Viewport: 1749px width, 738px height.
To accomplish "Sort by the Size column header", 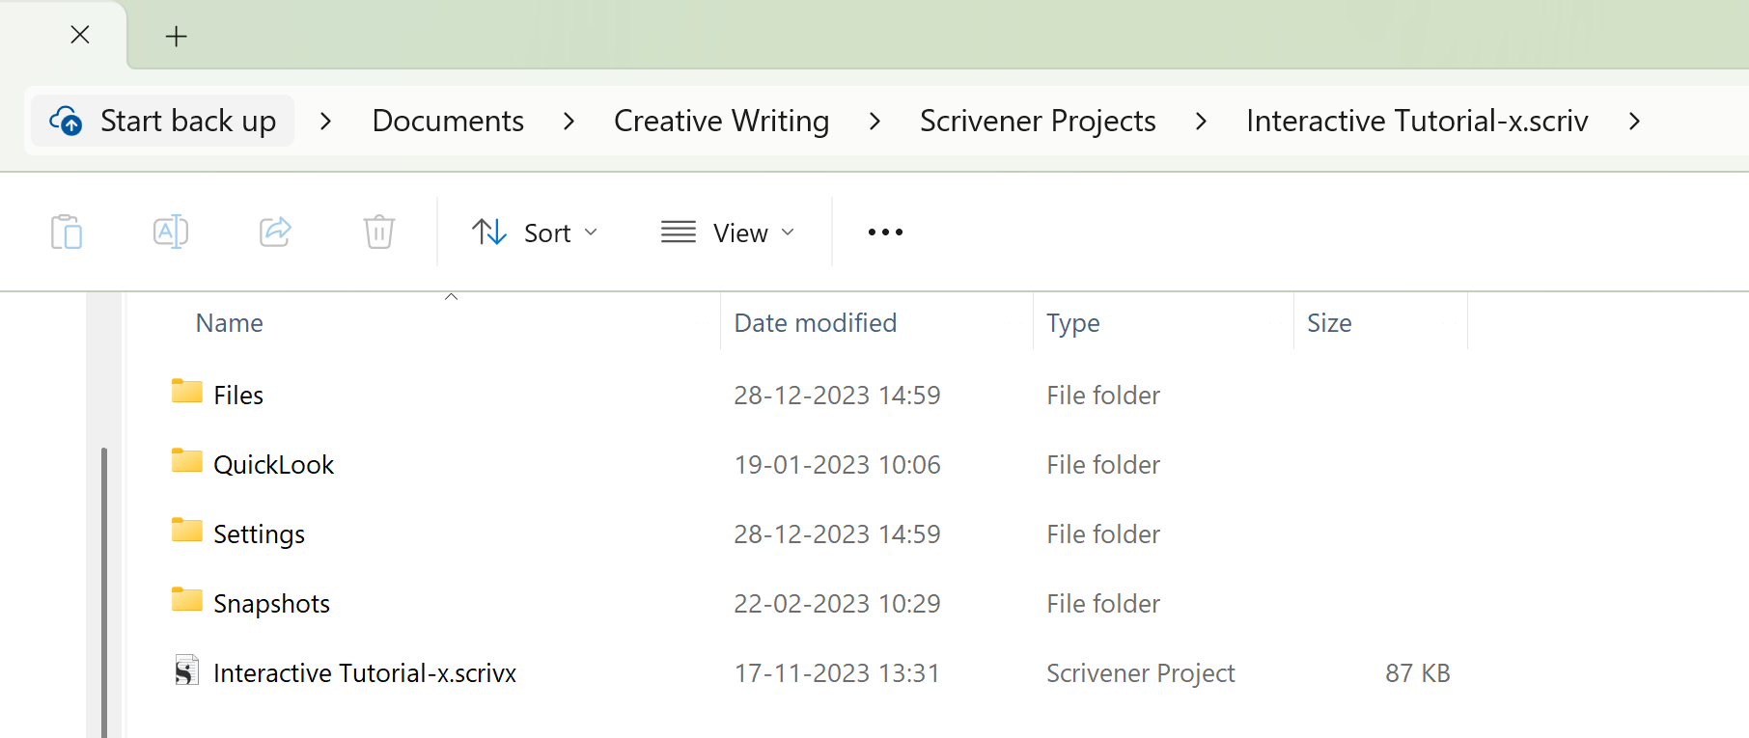I will (x=1329, y=323).
